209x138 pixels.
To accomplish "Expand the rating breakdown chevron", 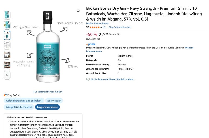I will click(x=101, y=27).
